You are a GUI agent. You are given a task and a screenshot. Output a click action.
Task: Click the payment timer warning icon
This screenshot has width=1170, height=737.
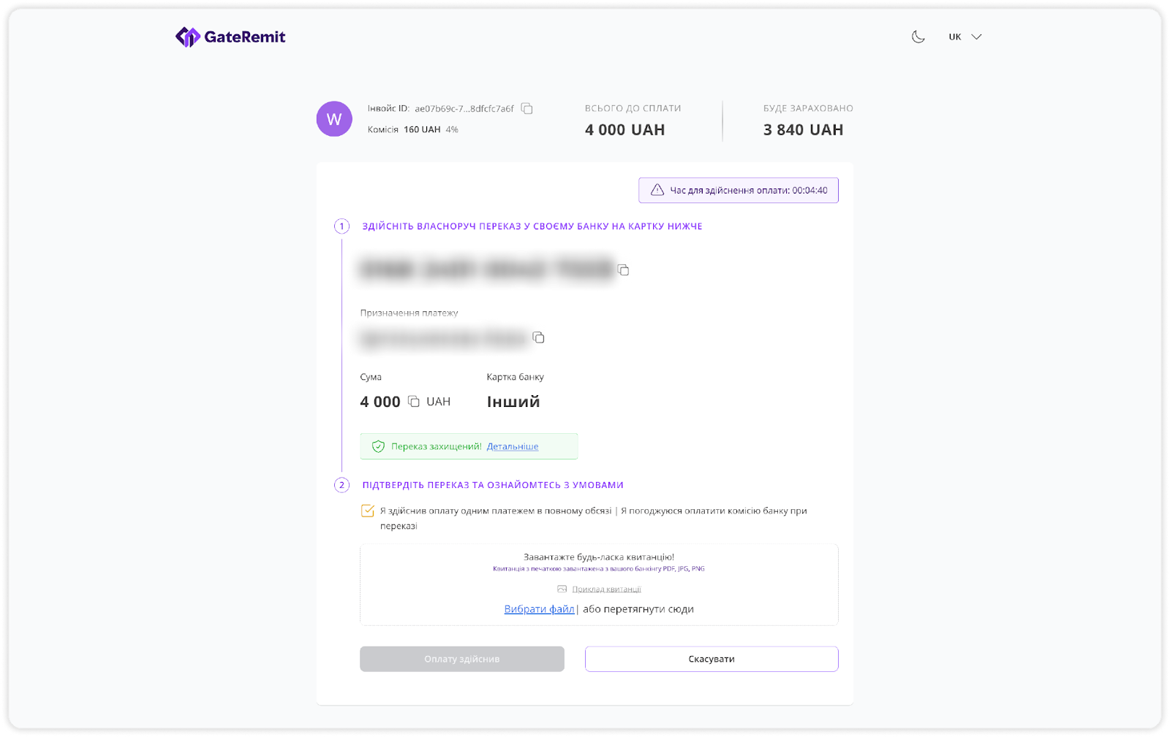(x=657, y=191)
